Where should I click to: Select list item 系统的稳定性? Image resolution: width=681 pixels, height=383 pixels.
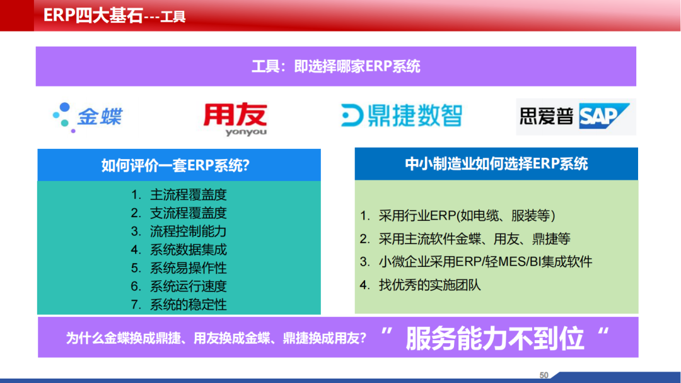tap(187, 305)
